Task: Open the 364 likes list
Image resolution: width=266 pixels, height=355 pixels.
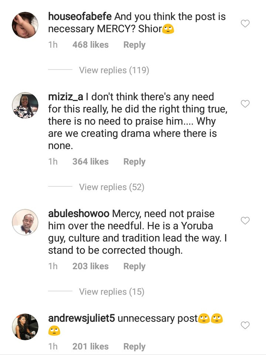Action: pyautogui.click(x=91, y=162)
